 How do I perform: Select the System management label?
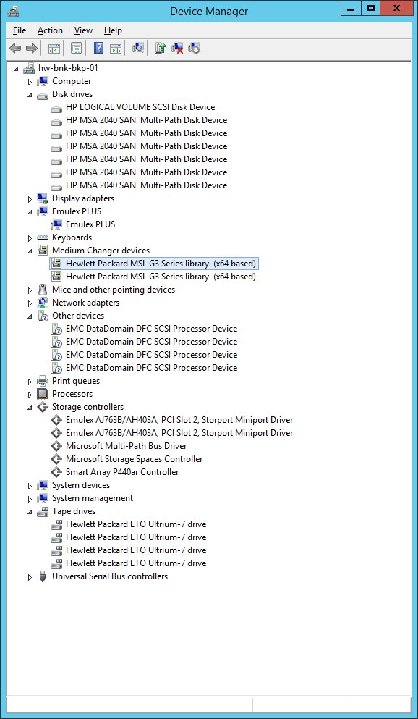(x=93, y=498)
